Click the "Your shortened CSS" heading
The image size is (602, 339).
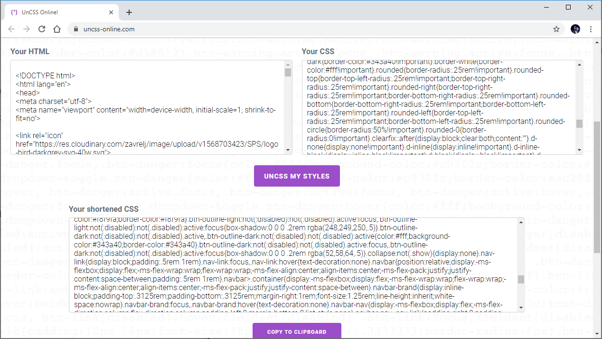pos(104,209)
